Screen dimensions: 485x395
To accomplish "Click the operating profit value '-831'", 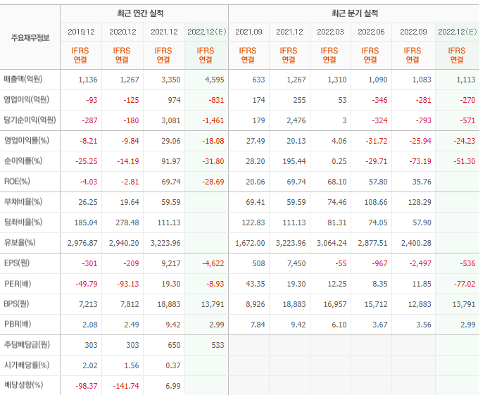I will (216, 100).
